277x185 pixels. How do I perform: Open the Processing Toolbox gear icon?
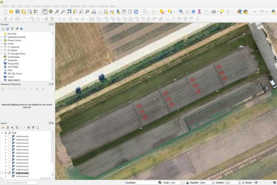193,12
